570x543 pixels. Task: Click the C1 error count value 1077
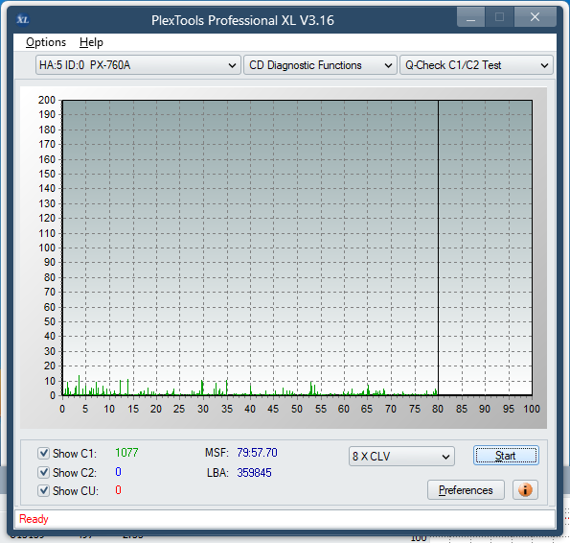pyautogui.click(x=126, y=453)
